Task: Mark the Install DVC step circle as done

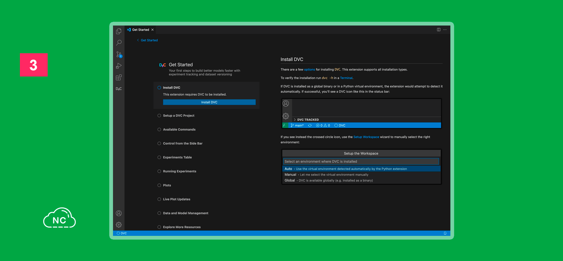Action: coord(159,88)
